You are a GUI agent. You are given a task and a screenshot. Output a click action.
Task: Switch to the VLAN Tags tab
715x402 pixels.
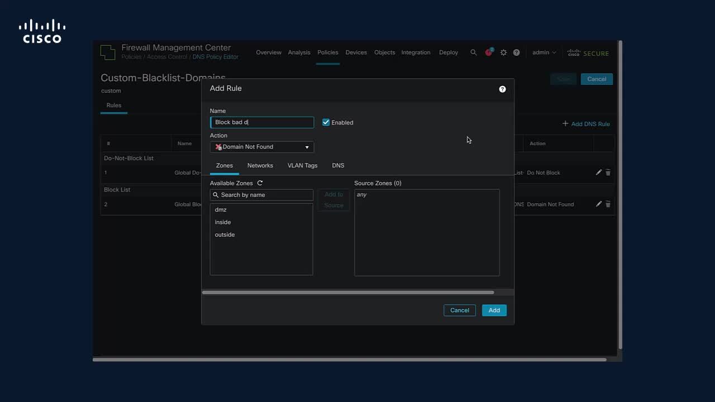point(302,165)
